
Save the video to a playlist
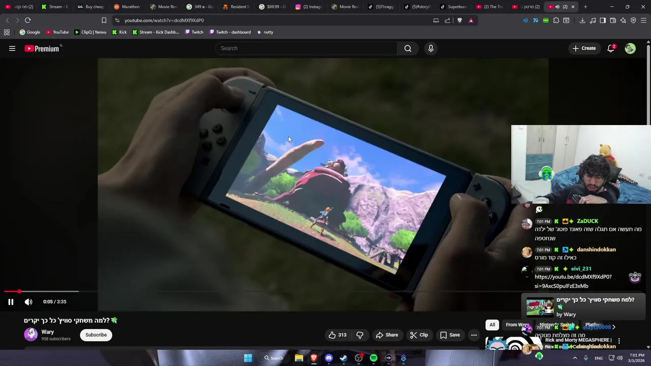(x=450, y=335)
